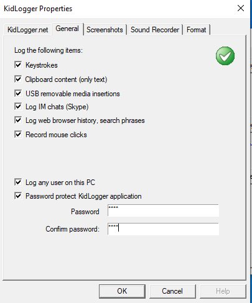Disable Log IM chats (Skype)
Screen dimensions: 252x303
click(18, 107)
